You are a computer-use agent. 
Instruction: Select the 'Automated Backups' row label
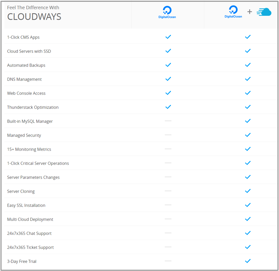[x=26, y=65]
